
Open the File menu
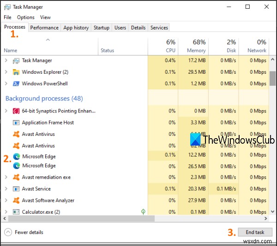(7, 17)
